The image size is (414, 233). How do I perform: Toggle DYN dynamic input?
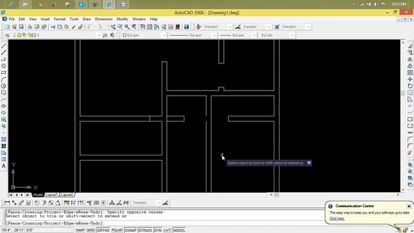point(158,230)
